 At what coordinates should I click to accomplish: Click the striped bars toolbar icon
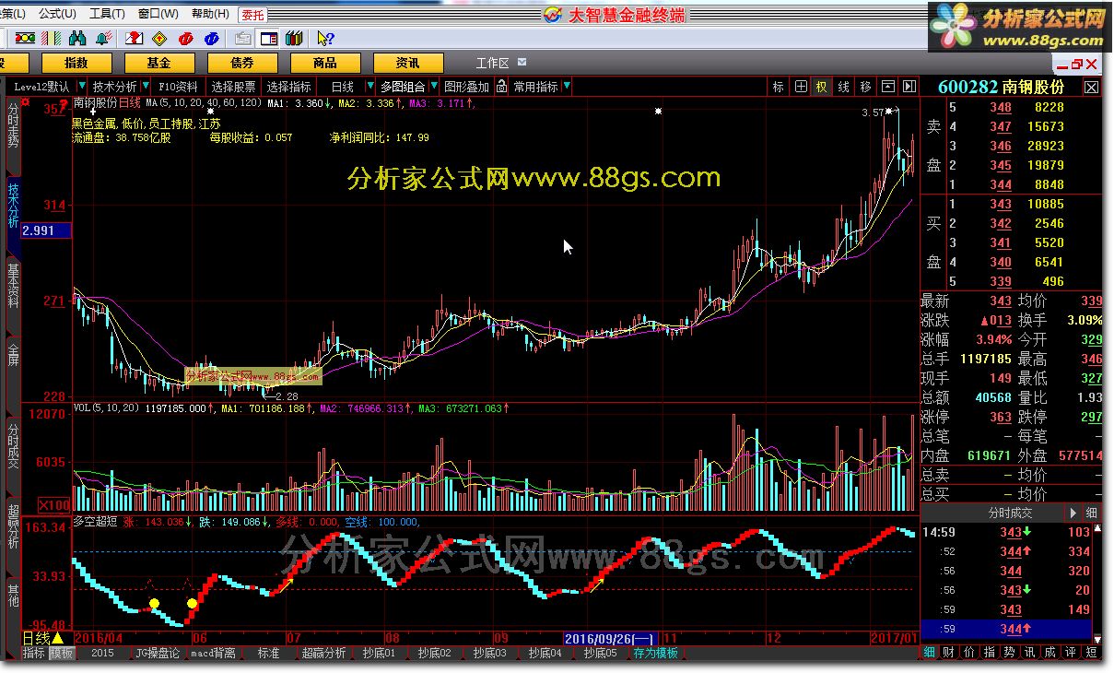coord(52,38)
